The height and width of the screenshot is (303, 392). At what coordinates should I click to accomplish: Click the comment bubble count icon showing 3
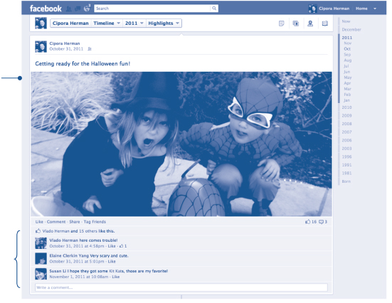tap(322, 222)
